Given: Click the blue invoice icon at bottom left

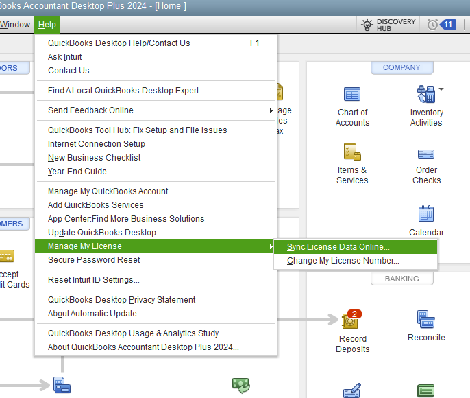Looking at the screenshot, I should 62,385.
